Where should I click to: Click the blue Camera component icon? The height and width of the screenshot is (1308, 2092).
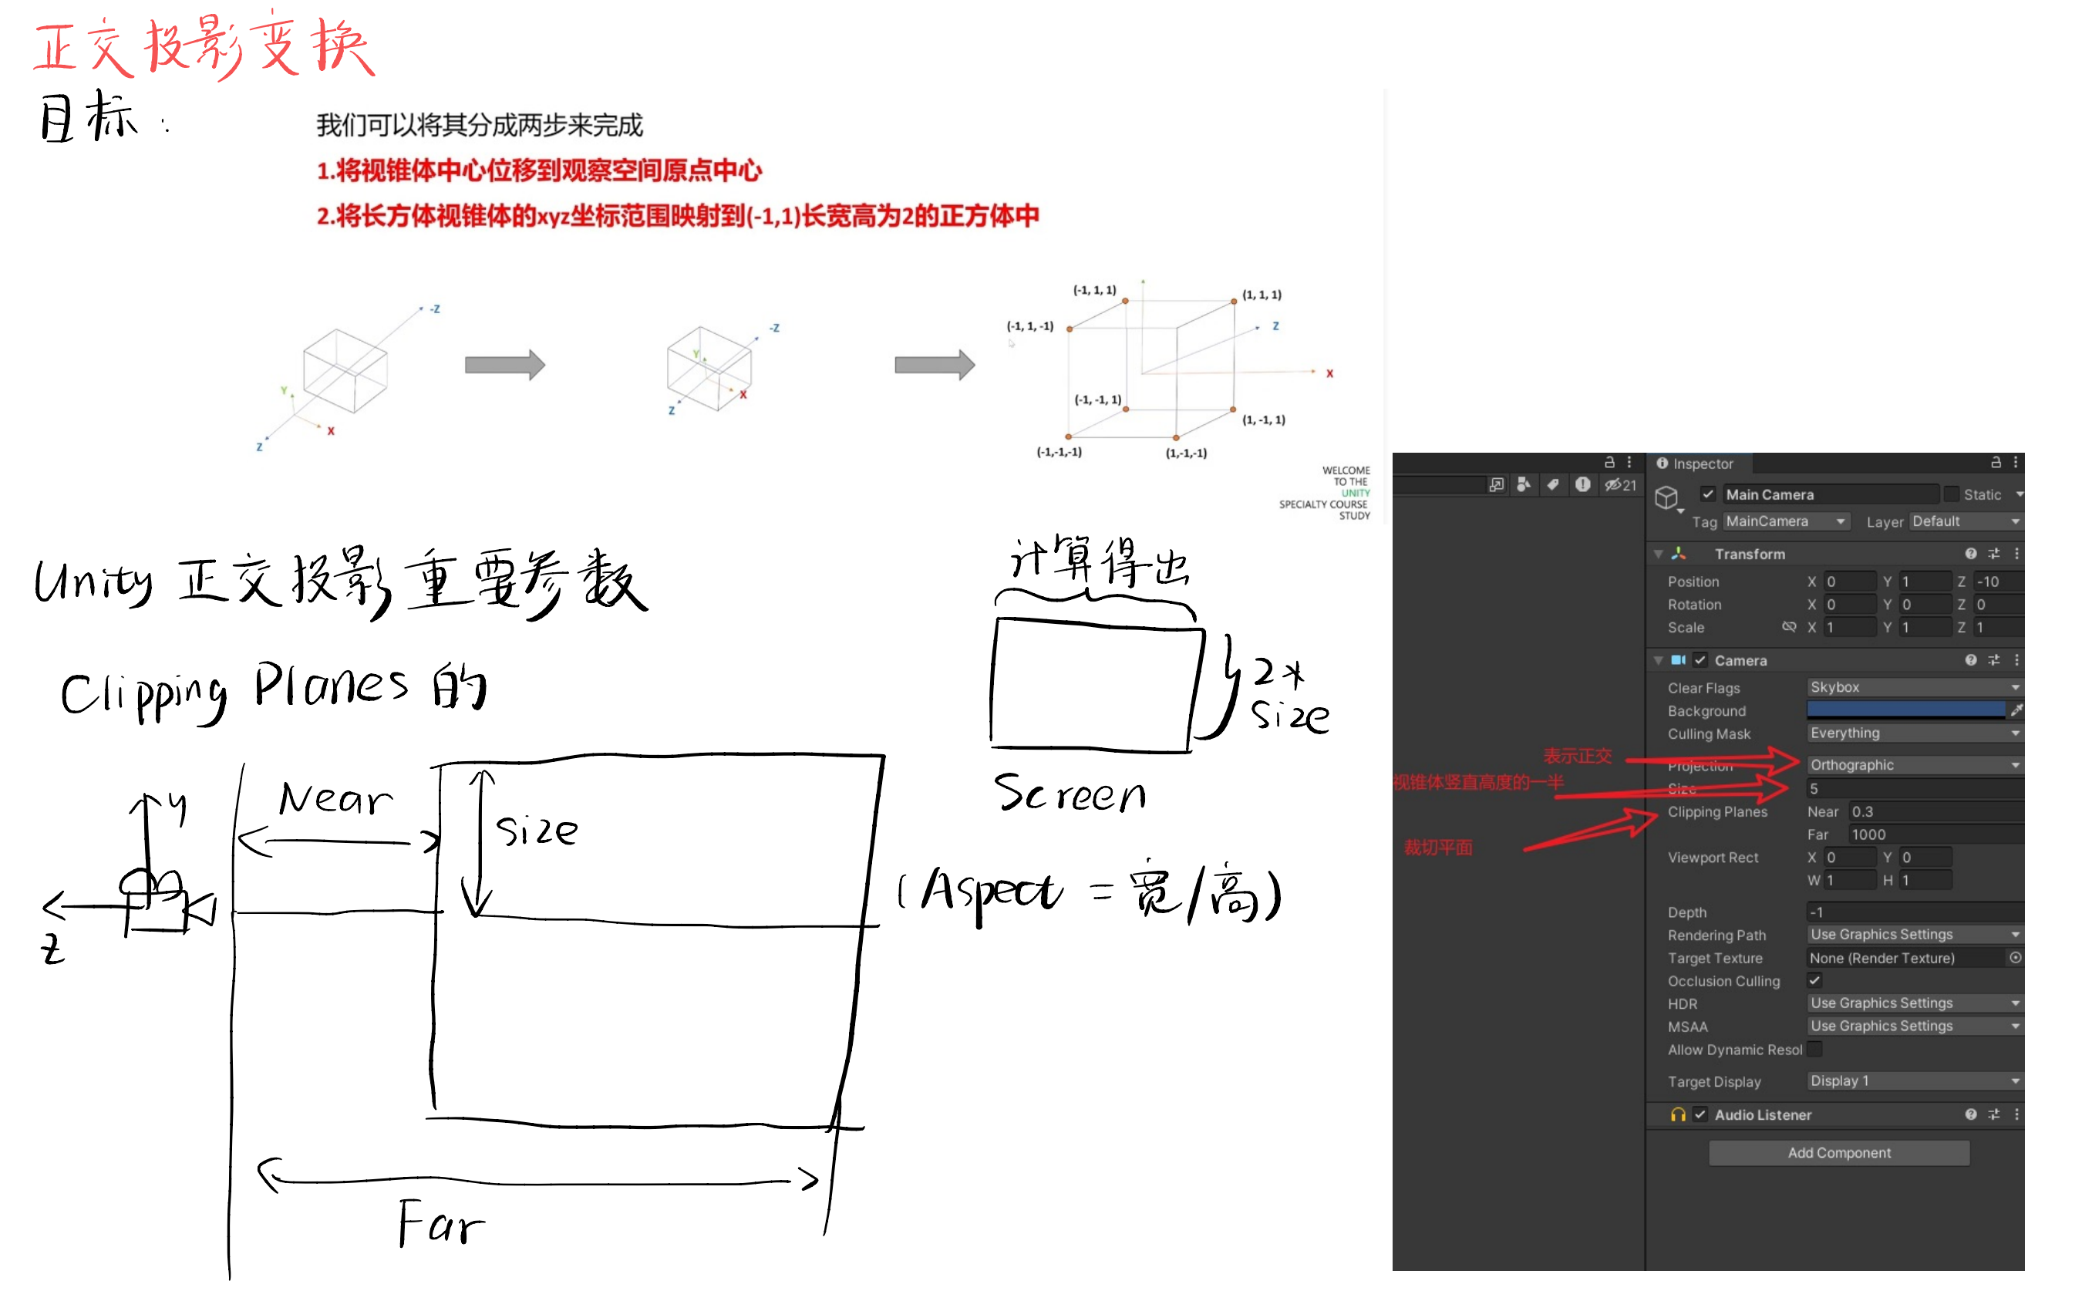pyautogui.click(x=1678, y=660)
